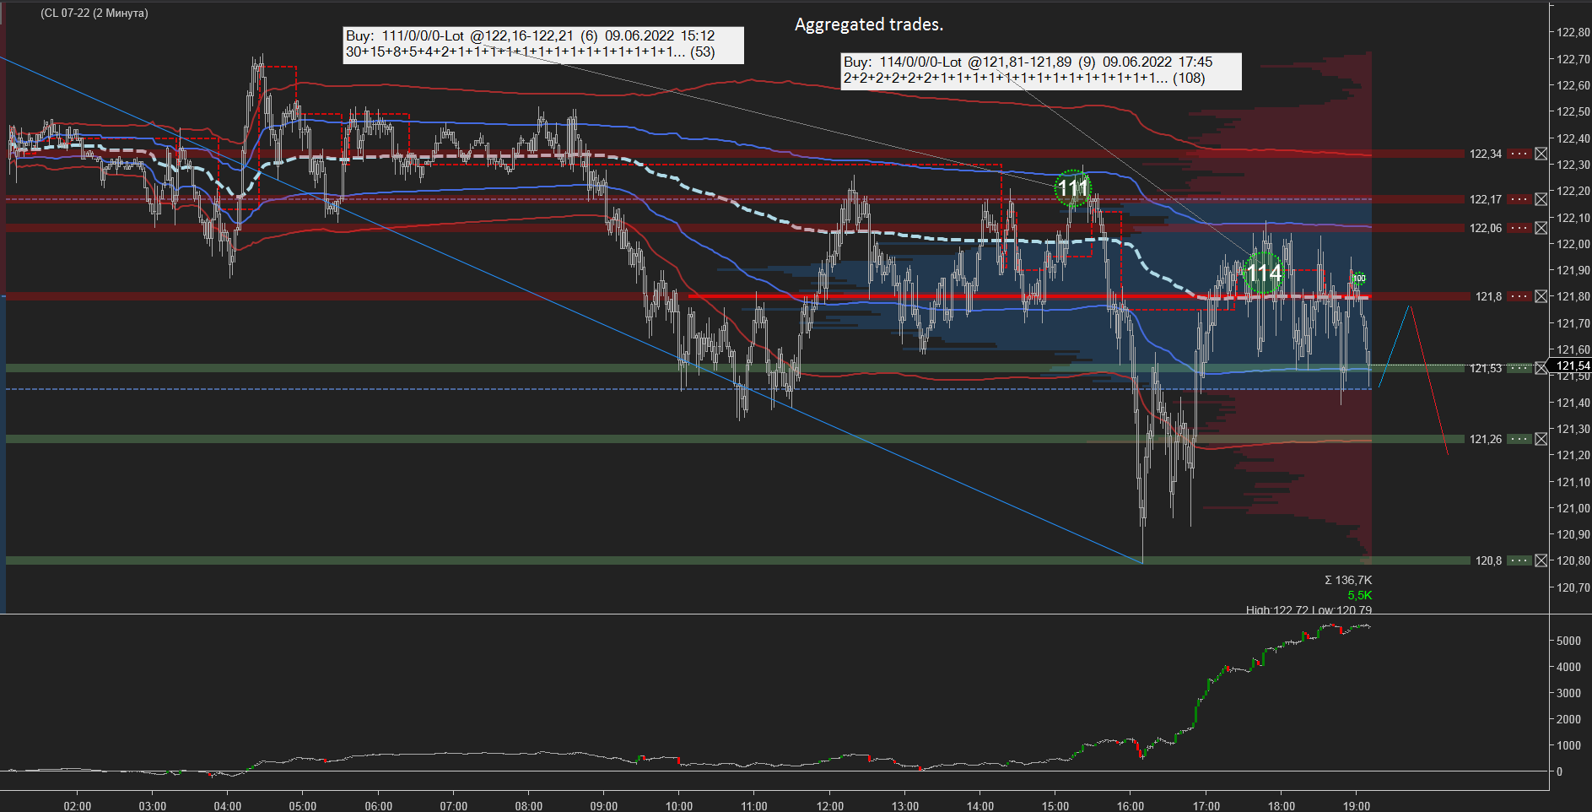Remove the 122,34 level with its X box
The height and width of the screenshot is (812, 1592).
[1541, 154]
